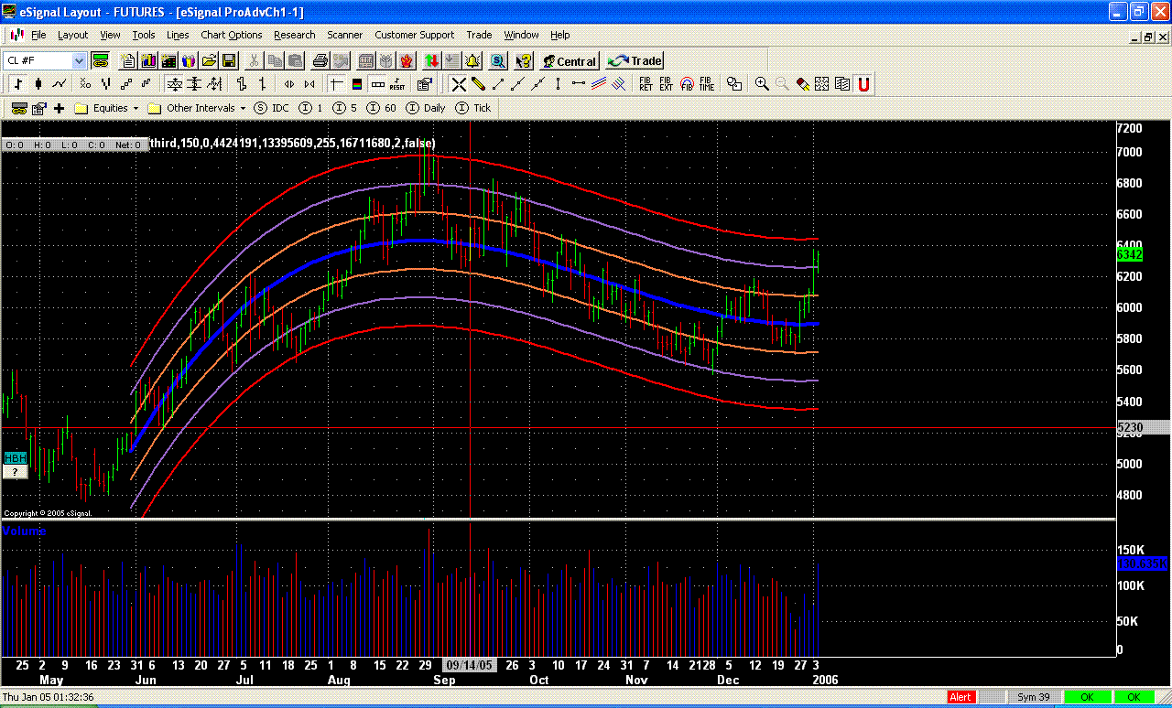Click the Central button
1172x708 pixels.
tap(569, 60)
